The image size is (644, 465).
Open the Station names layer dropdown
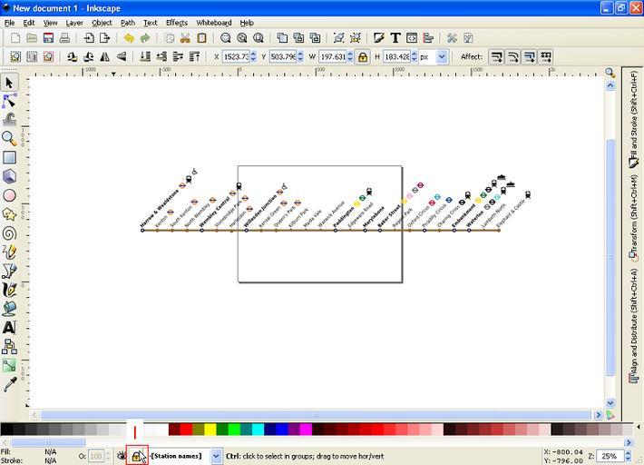216,456
